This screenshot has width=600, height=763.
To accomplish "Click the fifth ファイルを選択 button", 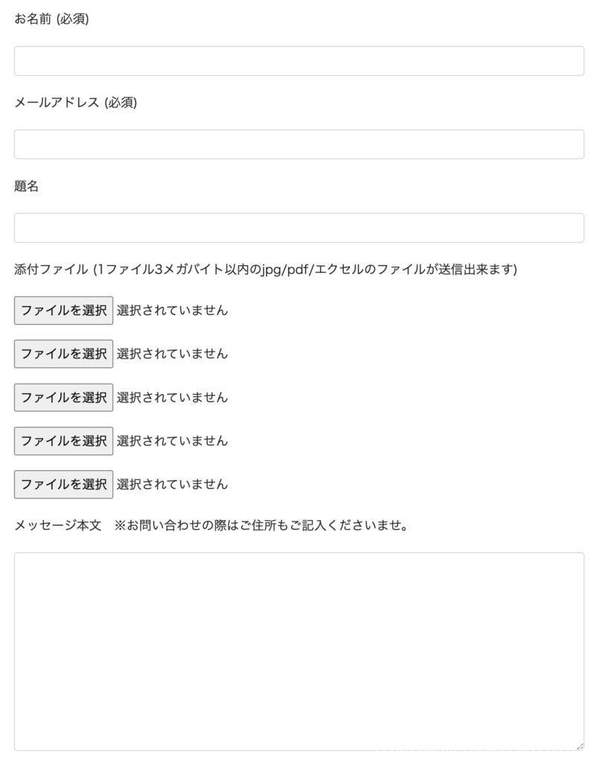I will pos(63,484).
